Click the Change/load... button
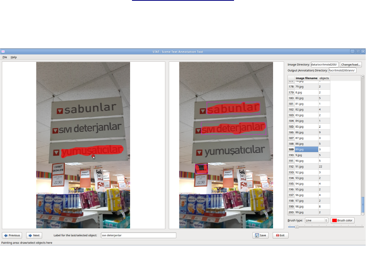The height and width of the screenshot is (256, 366). click(350, 64)
